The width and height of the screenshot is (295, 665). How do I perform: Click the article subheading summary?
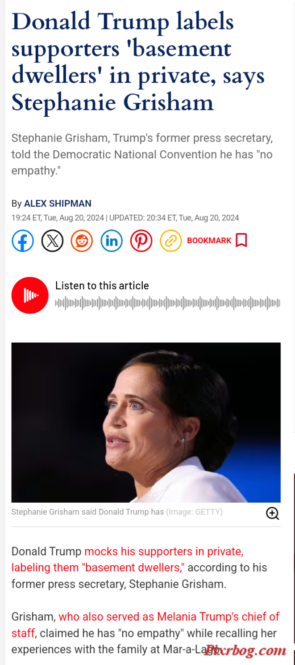pyautogui.click(x=142, y=155)
